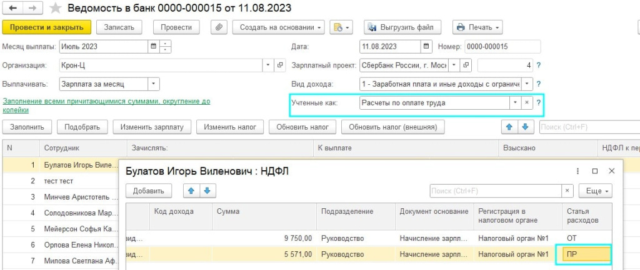Move row down in НДФЛ dialog
This screenshot has height=270, width=640.
click(x=207, y=191)
